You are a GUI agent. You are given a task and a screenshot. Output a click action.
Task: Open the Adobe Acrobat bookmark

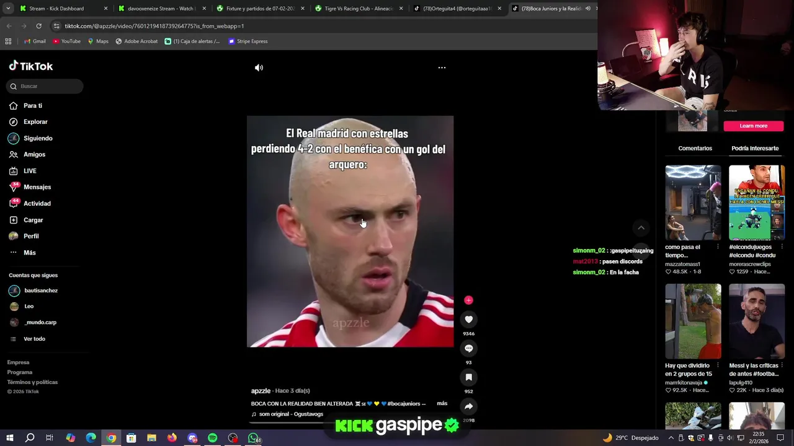point(136,42)
